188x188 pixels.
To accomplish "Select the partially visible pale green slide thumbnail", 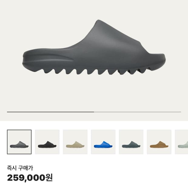I will 181,142.
